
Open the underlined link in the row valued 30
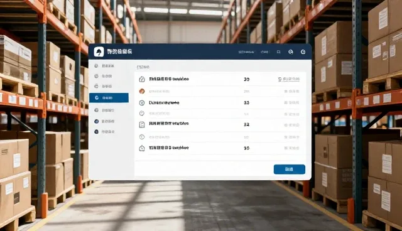[x=289, y=79]
